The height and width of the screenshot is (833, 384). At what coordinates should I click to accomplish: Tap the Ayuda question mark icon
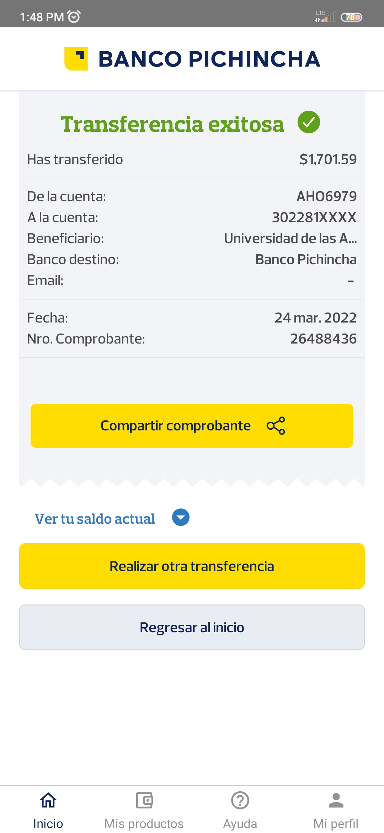[x=240, y=801]
